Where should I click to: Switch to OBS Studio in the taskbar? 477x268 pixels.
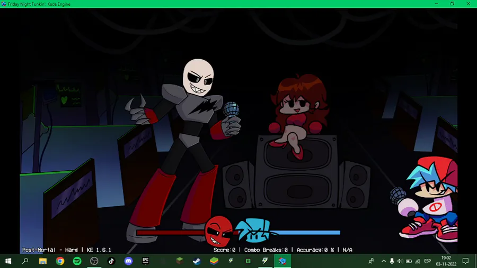[94, 261]
